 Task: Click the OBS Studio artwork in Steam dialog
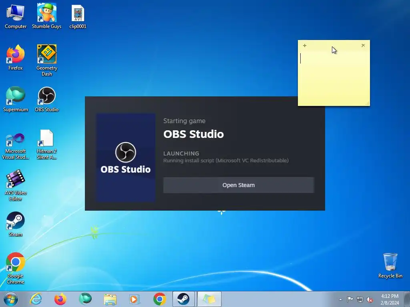(x=126, y=157)
